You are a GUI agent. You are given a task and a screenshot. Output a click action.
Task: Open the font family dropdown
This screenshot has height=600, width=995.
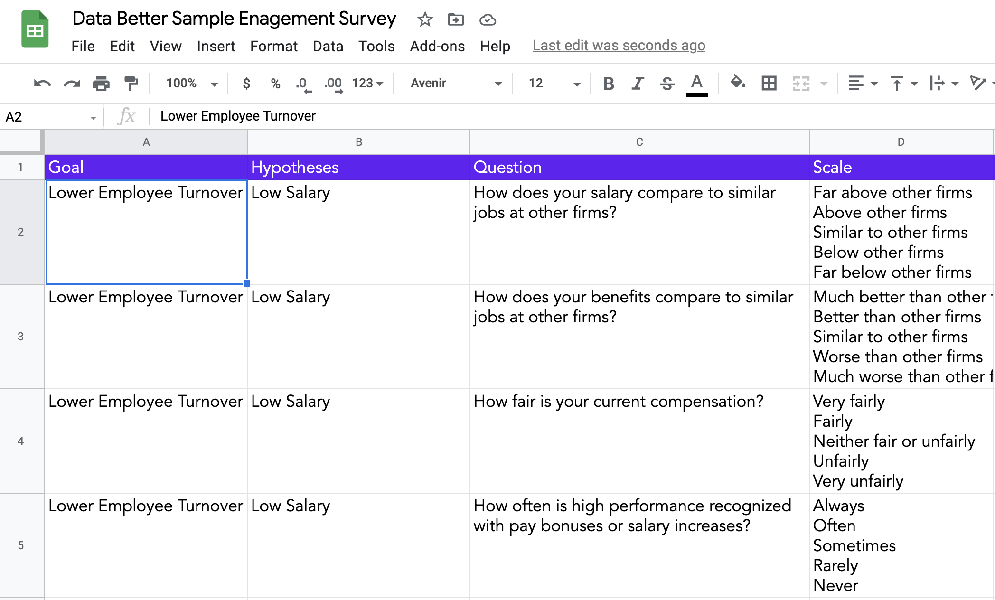(452, 83)
